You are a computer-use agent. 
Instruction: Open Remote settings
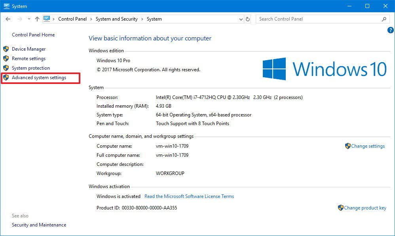[x=29, y=59]
